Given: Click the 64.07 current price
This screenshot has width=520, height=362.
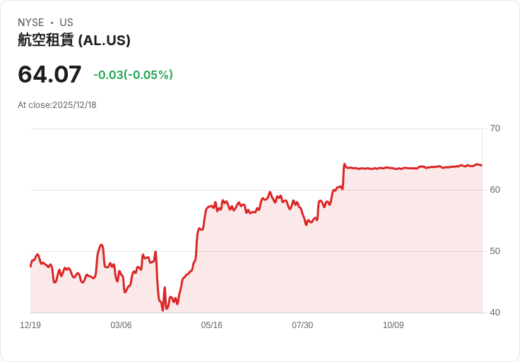Looking at the screenshot, I should point(49,74).
